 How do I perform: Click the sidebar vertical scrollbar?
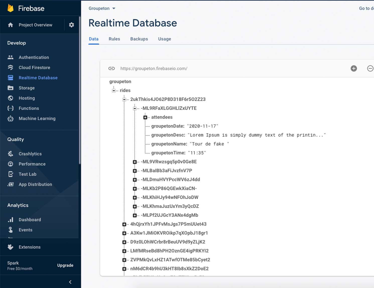pos(80,90)
